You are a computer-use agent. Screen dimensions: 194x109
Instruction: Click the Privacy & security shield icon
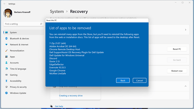(x=7, y=87)
